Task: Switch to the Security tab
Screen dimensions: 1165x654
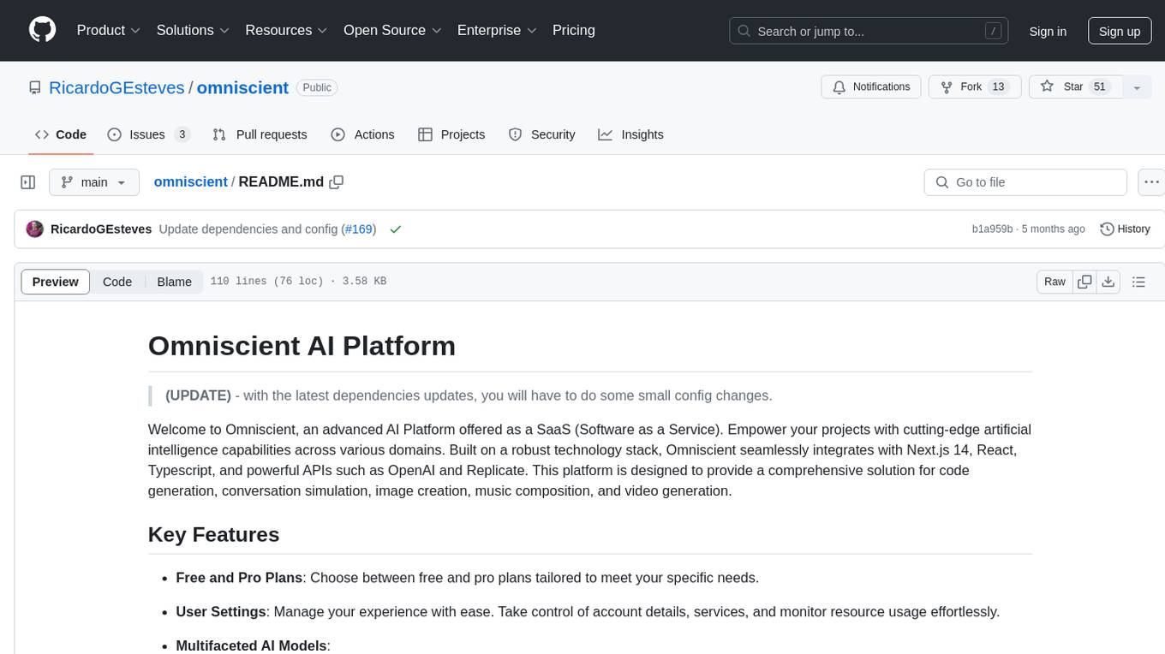Action: coord(541,134)
